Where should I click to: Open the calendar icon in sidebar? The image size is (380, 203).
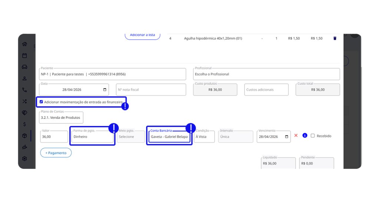click(24, 56)
